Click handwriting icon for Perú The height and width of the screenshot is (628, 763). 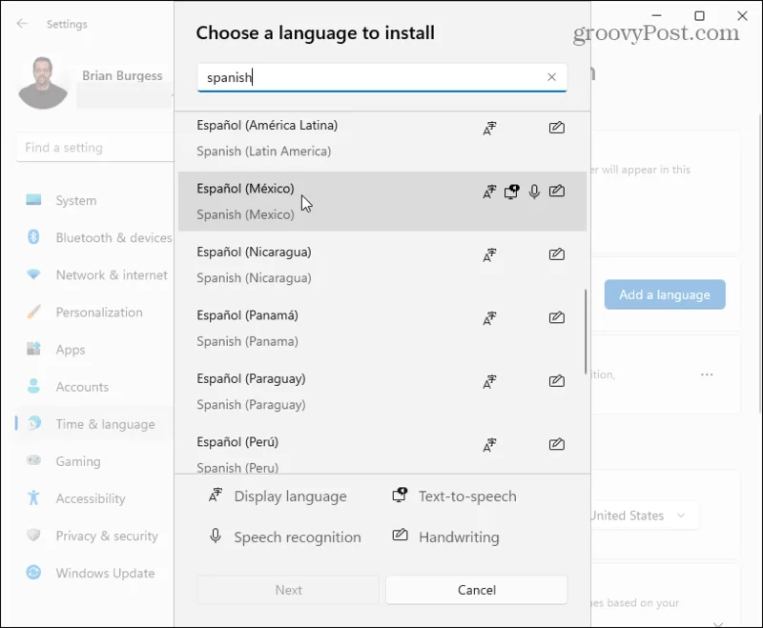tap(557, 444)
